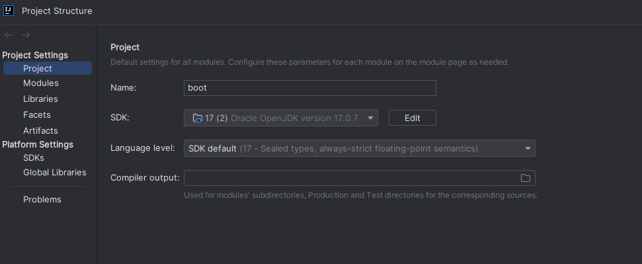Open the Language level dropdown
This screenshot has width=642, height=264.
coord(360,148)
